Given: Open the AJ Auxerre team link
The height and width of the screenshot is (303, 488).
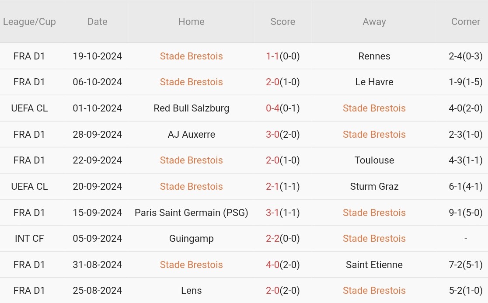Looking at the screenshot, I should pos(191,134).
